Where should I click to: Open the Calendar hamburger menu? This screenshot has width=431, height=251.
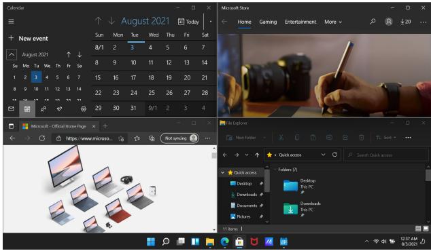12,22
